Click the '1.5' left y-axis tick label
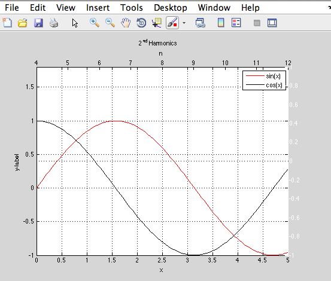The width and height of the screenshot is (331, 281). point(30,87)
